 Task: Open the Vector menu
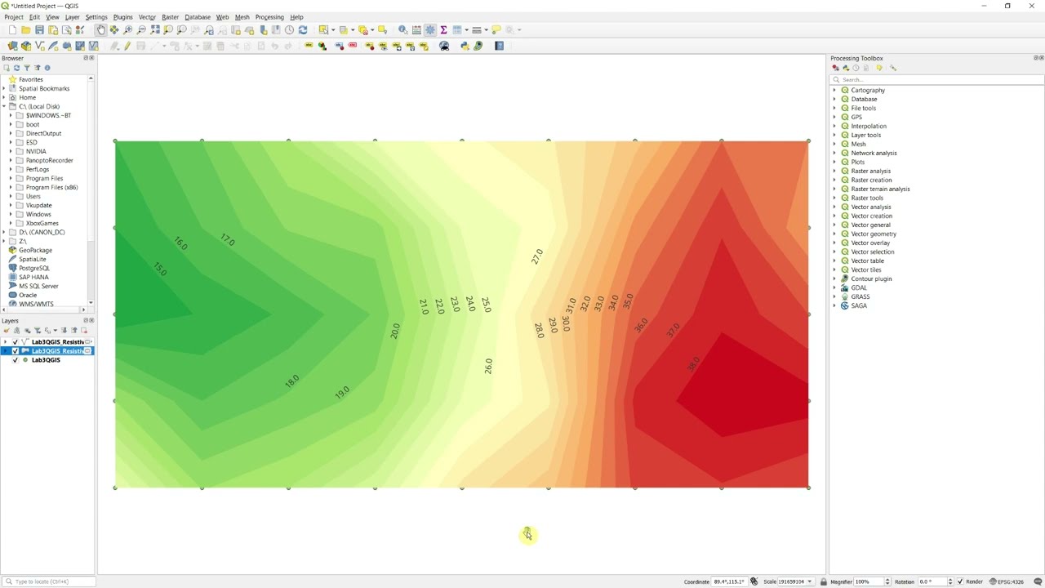coord(147,17)
